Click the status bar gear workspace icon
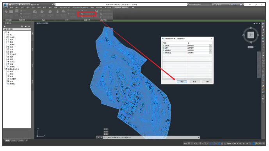The image size is (269, 151). point(235,144)
